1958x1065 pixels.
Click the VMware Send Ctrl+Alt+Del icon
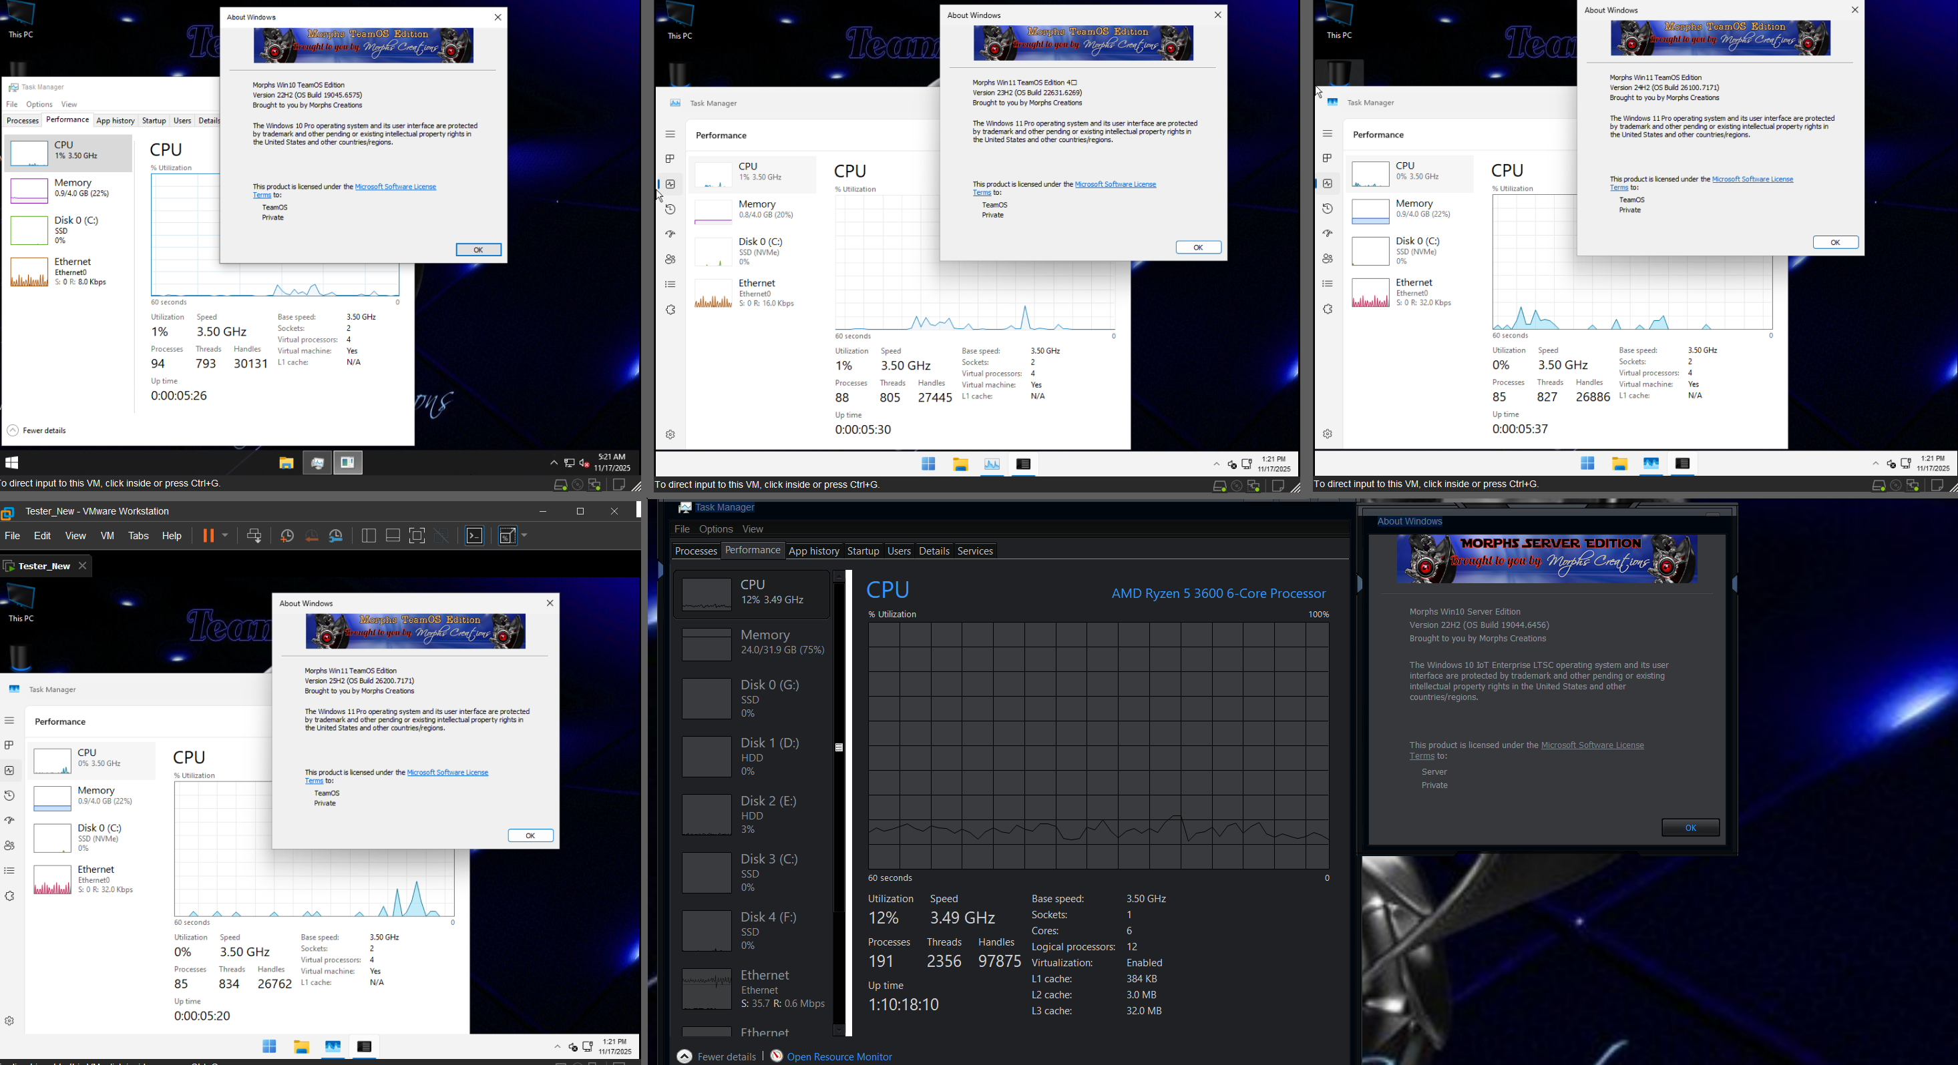(254, 536)
